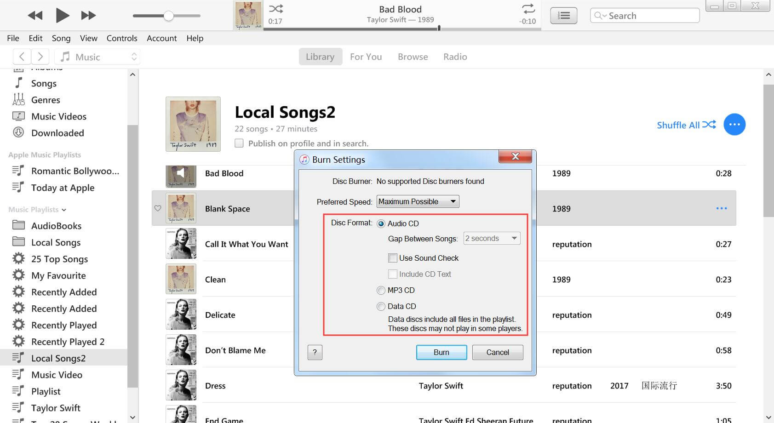
Task: Open the Help menu
Action: [x=195, y=38]
